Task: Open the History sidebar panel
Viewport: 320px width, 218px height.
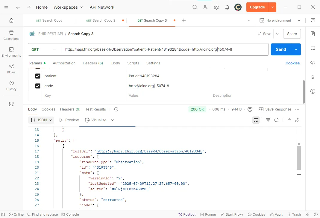Action: click(x=11, y=86)
